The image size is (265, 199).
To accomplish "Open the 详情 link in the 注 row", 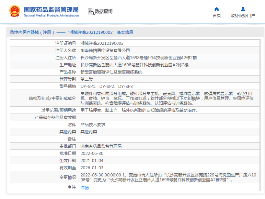I will coord(84,188).
